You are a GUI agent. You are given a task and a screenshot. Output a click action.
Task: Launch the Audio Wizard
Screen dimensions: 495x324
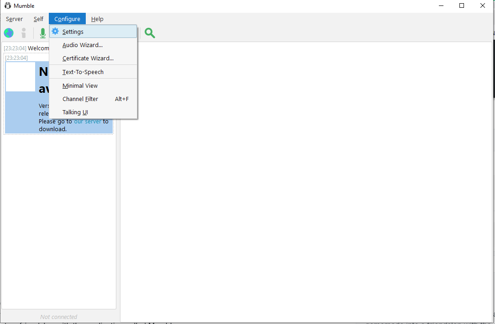pos(82,45)
